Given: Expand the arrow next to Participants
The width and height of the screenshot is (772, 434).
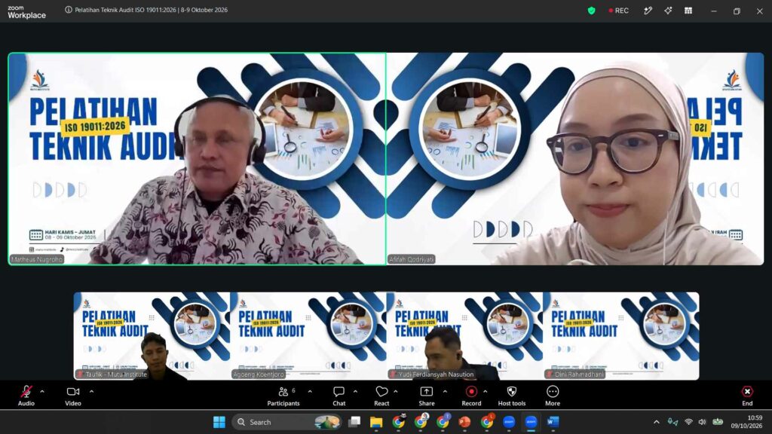Looking at the screenshot, I should pos(310,392).
